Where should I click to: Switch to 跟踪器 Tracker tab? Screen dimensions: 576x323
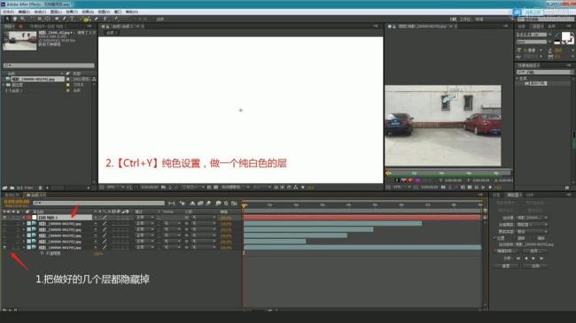513,195
